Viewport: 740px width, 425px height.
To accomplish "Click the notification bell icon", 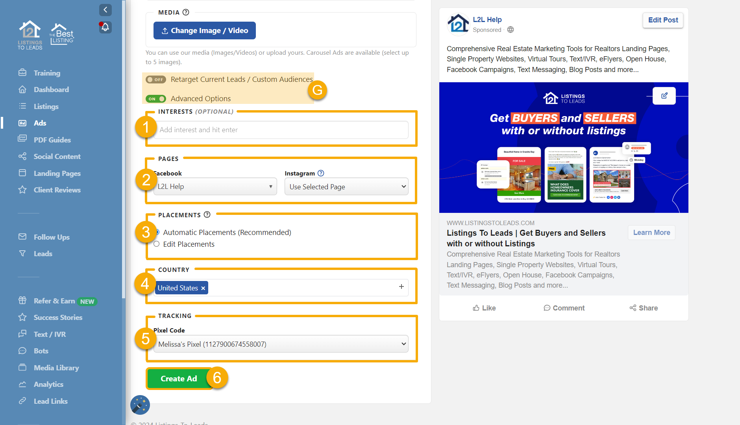I will pyautogui.click(x=105, y=27).
